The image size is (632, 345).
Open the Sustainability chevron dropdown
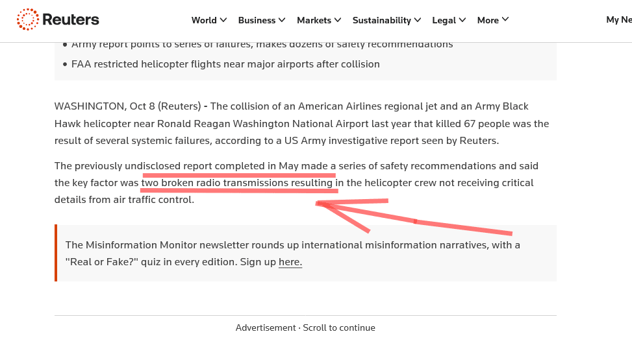click(418, 19)
